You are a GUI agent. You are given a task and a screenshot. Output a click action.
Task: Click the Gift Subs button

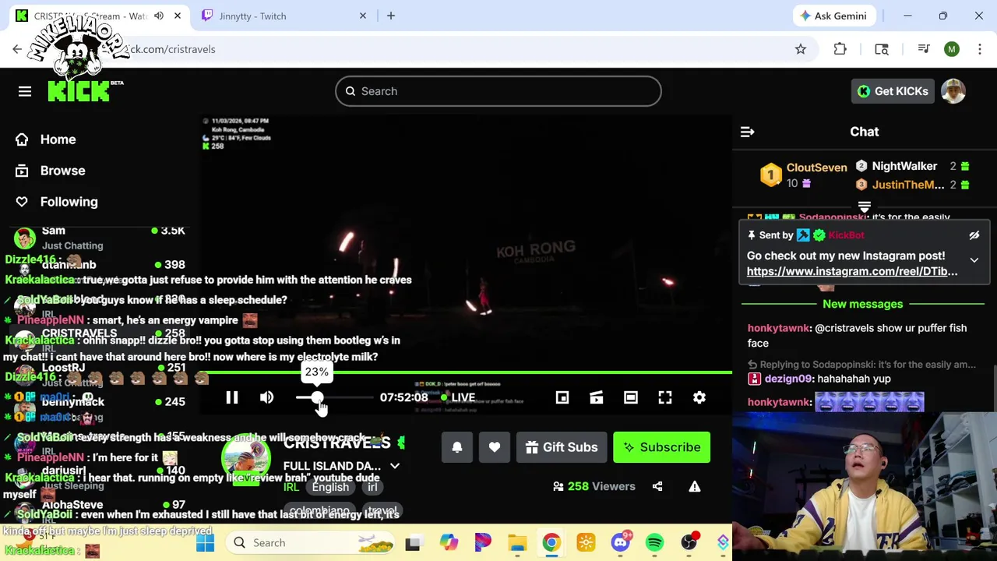point(562,447)
